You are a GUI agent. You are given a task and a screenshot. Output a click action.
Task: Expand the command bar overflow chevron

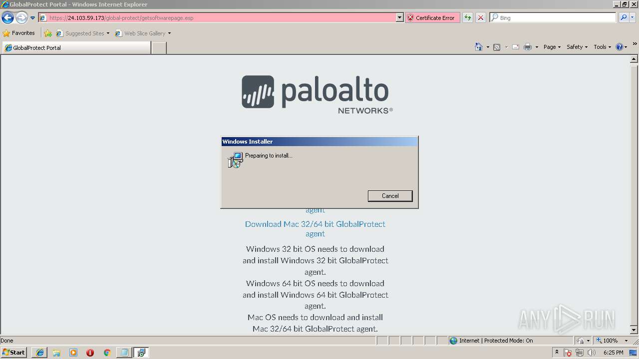pyautogui.click(x=635, y=44)
